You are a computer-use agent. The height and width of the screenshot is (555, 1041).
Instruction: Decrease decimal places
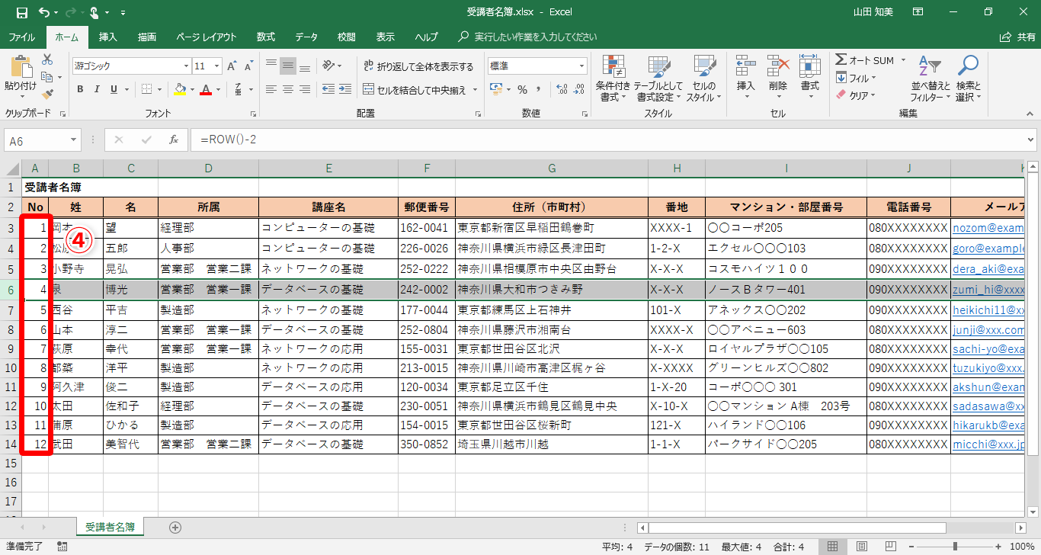(x=578, y=89)
